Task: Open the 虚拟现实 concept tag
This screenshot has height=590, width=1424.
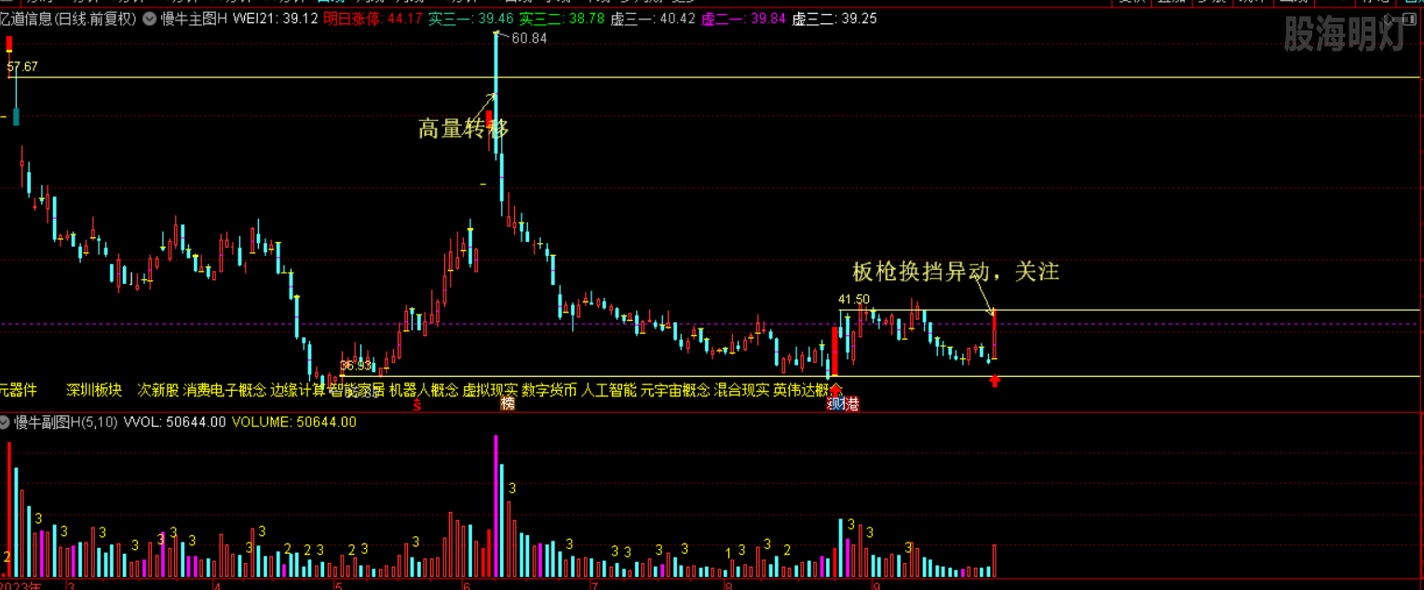Action: [x=490, y=389]
